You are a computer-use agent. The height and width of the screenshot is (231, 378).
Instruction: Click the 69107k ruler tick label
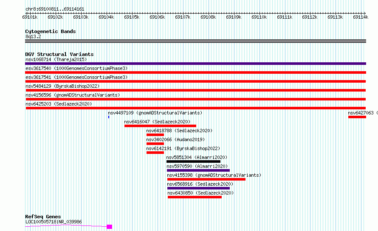click(183, 17)
